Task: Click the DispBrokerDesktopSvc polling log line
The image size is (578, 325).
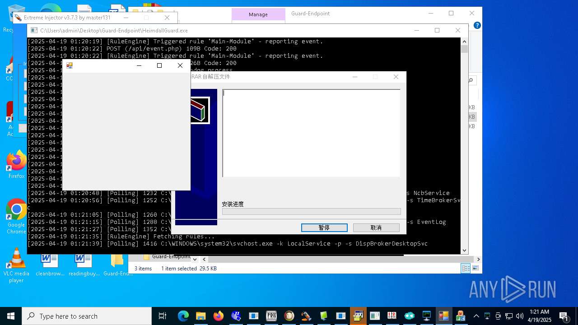Action: [228, 243]
